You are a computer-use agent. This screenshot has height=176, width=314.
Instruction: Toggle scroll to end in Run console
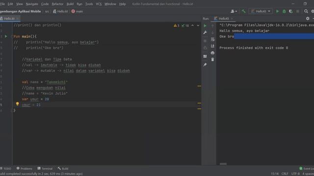(212, 46)
